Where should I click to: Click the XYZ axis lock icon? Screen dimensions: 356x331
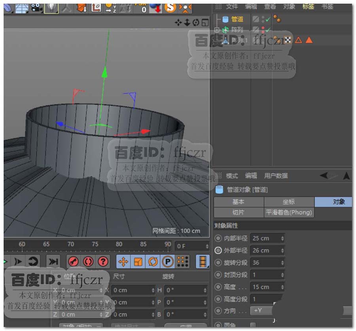tap(111, 8)
